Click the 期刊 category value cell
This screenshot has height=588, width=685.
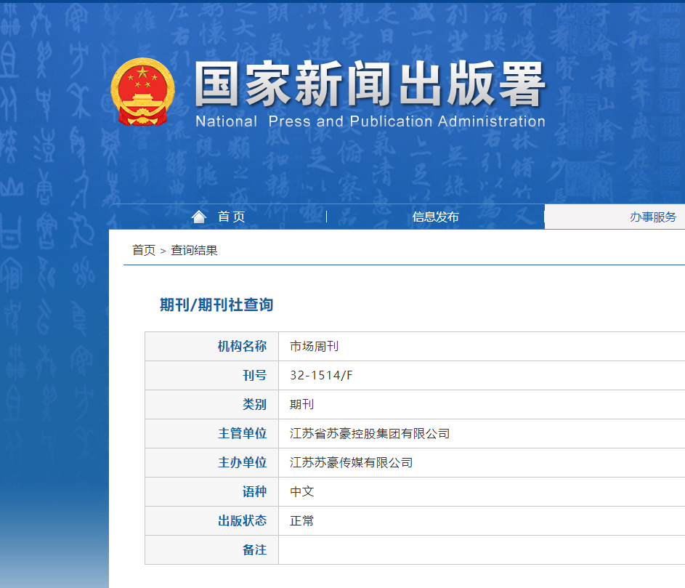point(301,405)
